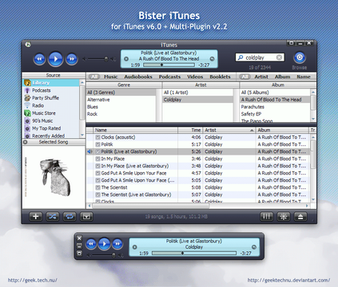Click the Selected Song panel arrow

(26, 142)
